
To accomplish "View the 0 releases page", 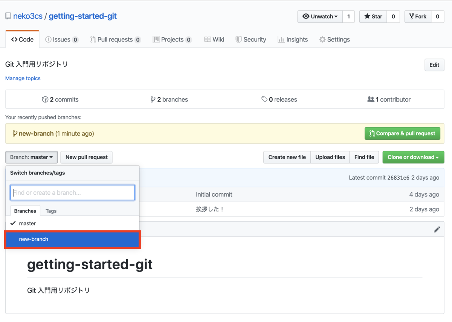I will [279, 99].
